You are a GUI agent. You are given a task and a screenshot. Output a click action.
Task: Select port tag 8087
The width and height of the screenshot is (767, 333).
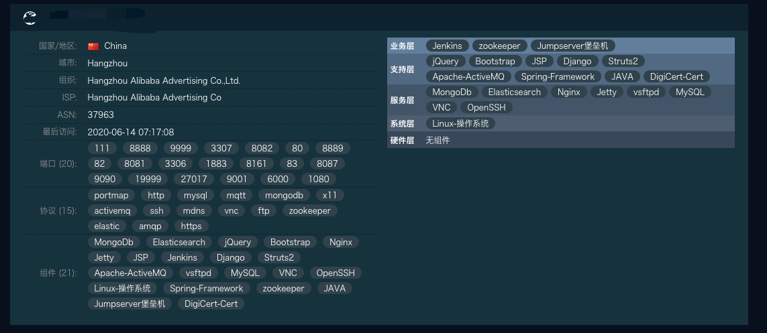coord(327,163)
